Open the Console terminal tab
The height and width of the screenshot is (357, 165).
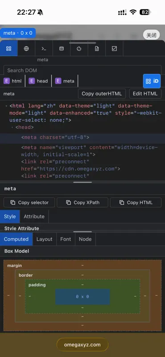coord(44,48)
